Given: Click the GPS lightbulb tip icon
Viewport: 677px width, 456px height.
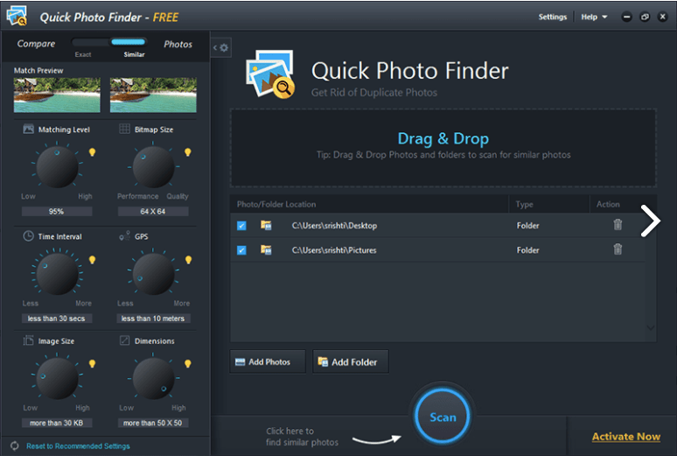Looking at the screenshot, I should pyautogui.click(x=188, y=260).
